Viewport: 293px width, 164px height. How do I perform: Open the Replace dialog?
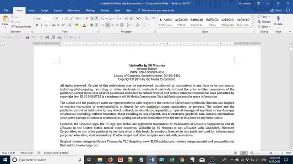pos(264,22)
